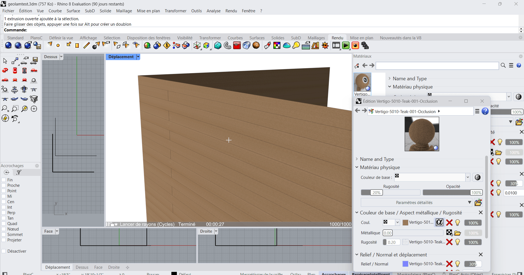The height and width of the screenshot is (275, 524).
Task: Switch to the Surfaces toolbar tab
Action: tap(257, 38)
